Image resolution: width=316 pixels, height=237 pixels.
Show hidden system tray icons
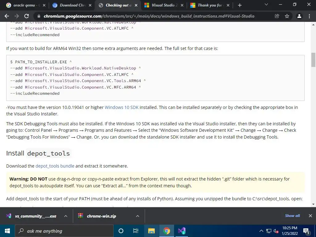pos(261,231)
